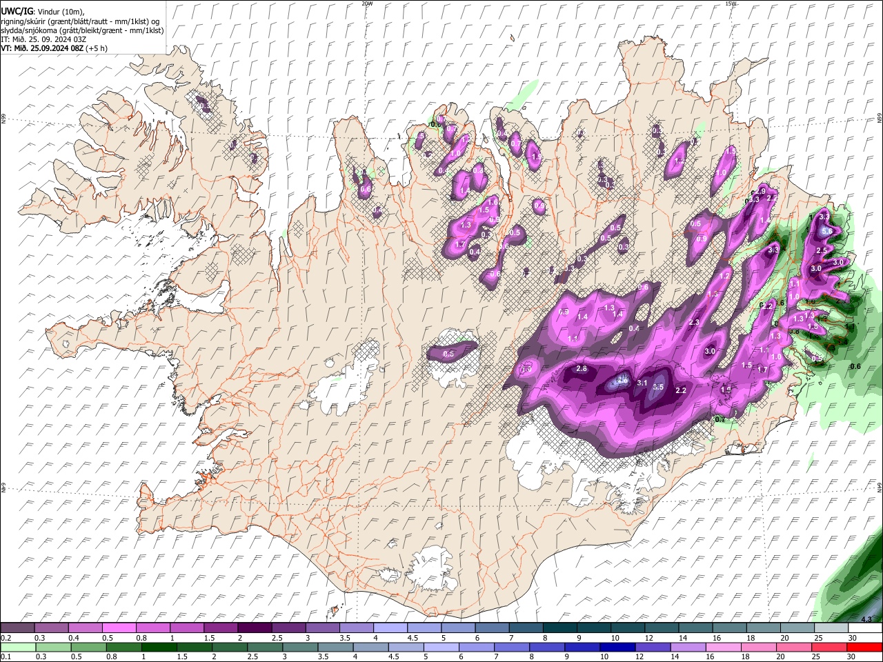The height and width of the screenshot is (662, 883).
Task: Click the bright pink 0.5–0.8 swatch, top legend row
Action: click(119, 628)
